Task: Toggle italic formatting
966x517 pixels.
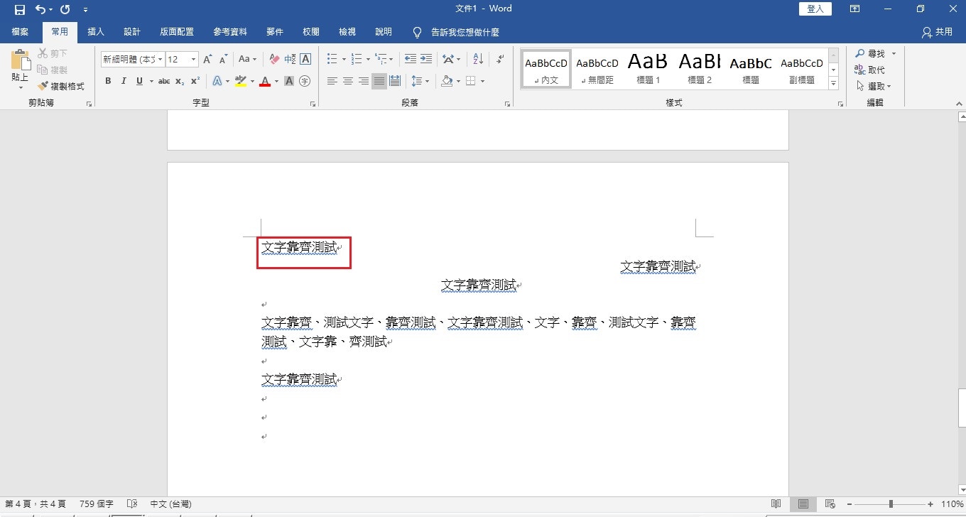Action: [x=124, y=81]
